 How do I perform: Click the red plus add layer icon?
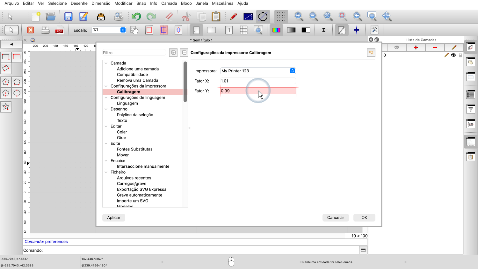[x=416, y=47]
